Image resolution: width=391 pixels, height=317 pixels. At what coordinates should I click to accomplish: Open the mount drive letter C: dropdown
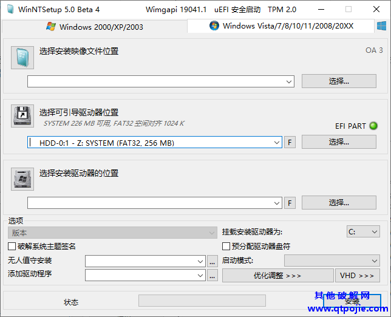click(363, 232)
